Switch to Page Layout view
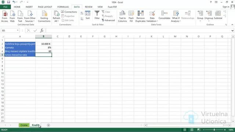The width and height of the screenshot is (235, 132). click(192, 130)
